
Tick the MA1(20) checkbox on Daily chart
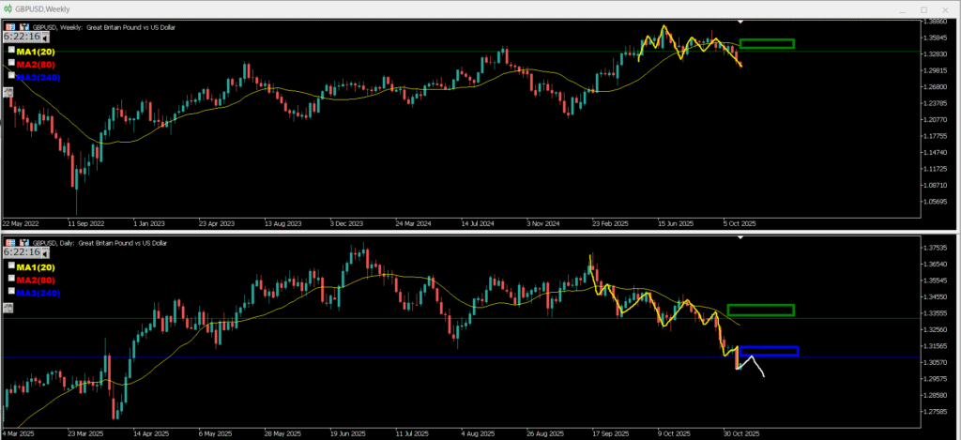12,266
